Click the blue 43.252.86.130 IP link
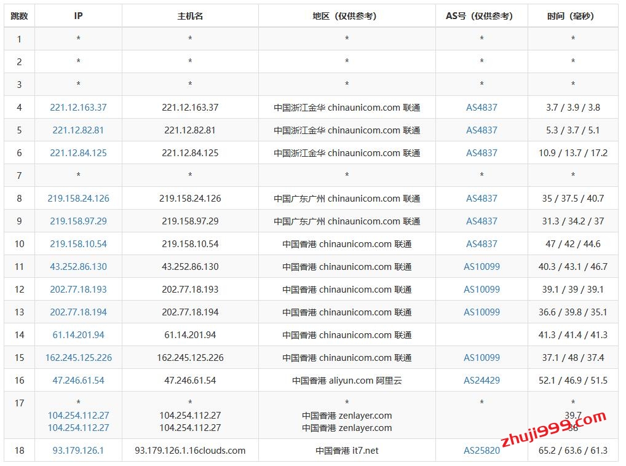626x466 pixels. pos(78,267)
